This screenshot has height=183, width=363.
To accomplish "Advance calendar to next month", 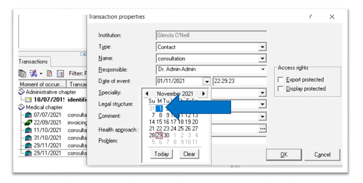I will [x=203, y=94].
